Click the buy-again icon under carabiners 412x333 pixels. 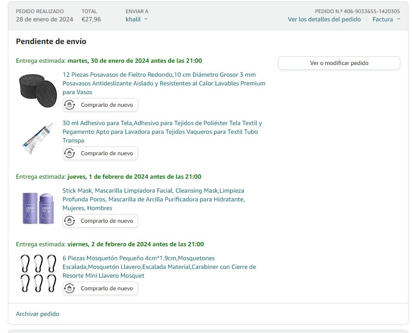pos(69,289)
